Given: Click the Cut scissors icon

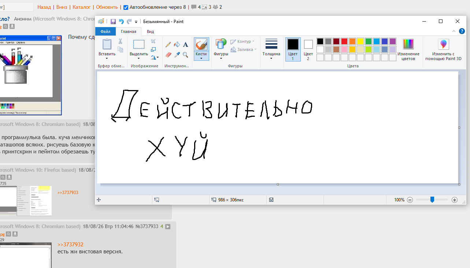Looking at the screenshot, I should point(120,41).
